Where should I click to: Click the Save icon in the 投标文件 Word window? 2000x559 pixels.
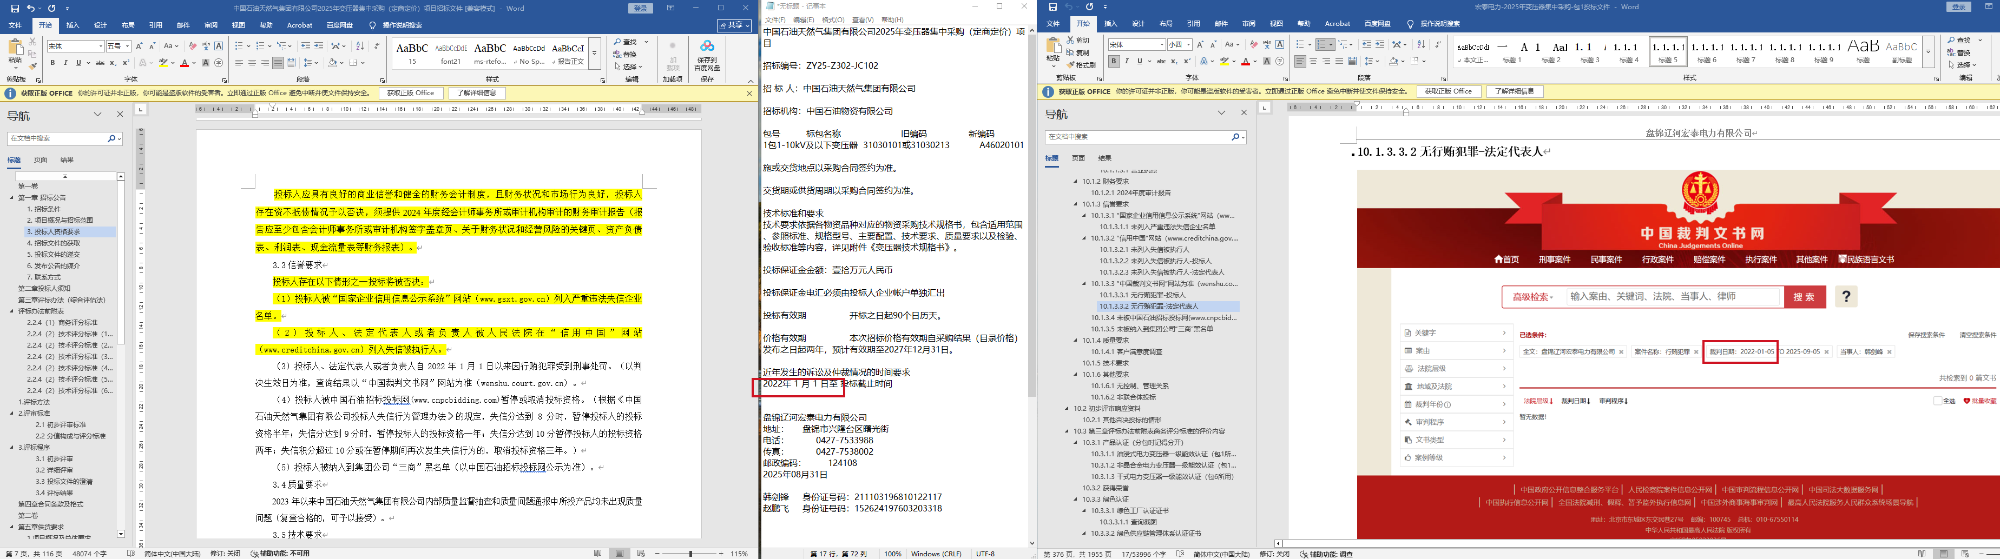[x=1053, y=7]
